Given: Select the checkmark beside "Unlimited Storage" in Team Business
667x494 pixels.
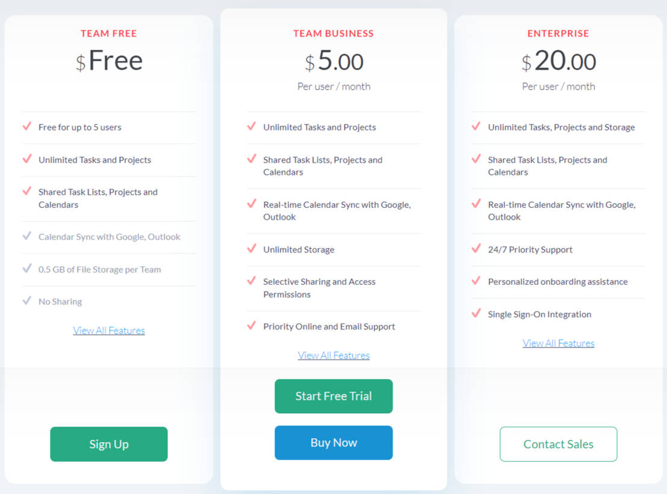Looking at the screenshot, I should (252, 249).
